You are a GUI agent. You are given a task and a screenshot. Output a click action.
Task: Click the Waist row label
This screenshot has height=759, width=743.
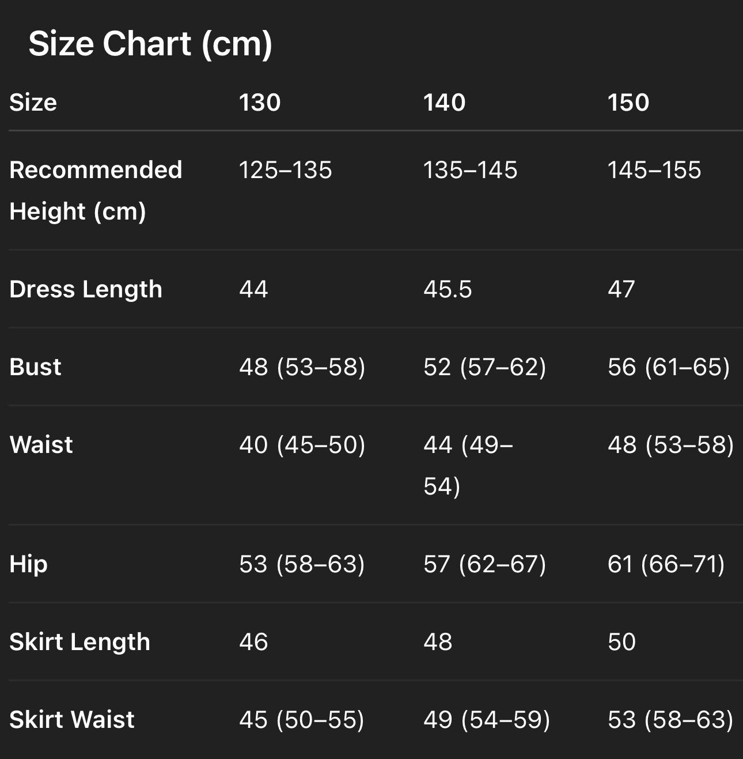coord(41,445)
